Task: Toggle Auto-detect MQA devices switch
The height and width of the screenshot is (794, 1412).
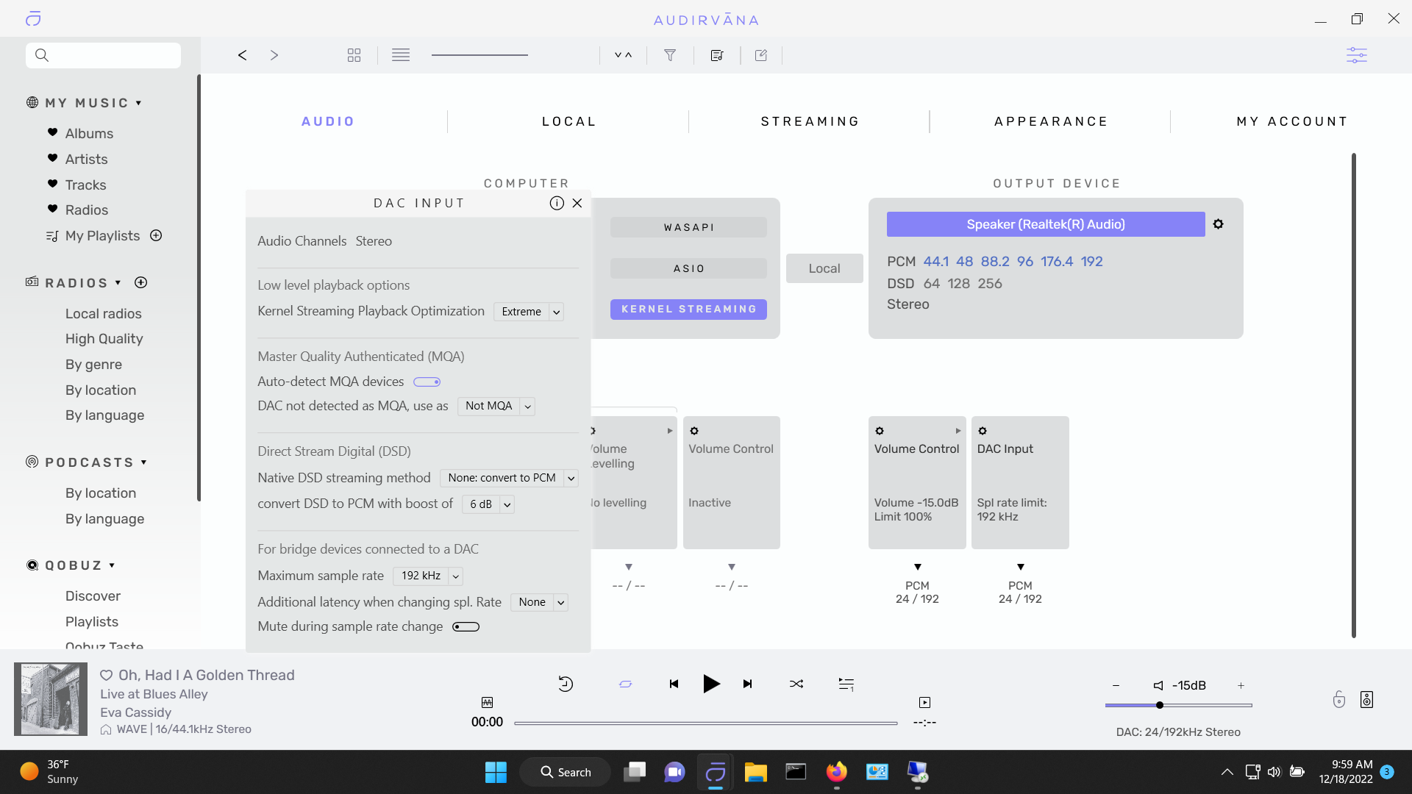Action: (427, 382)
